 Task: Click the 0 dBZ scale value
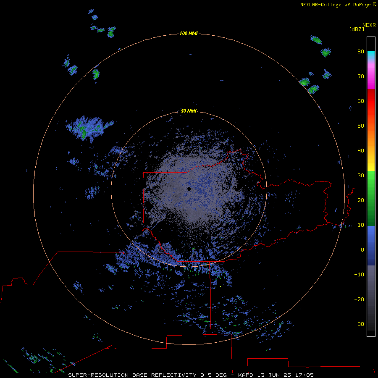(x=362, y=250)
